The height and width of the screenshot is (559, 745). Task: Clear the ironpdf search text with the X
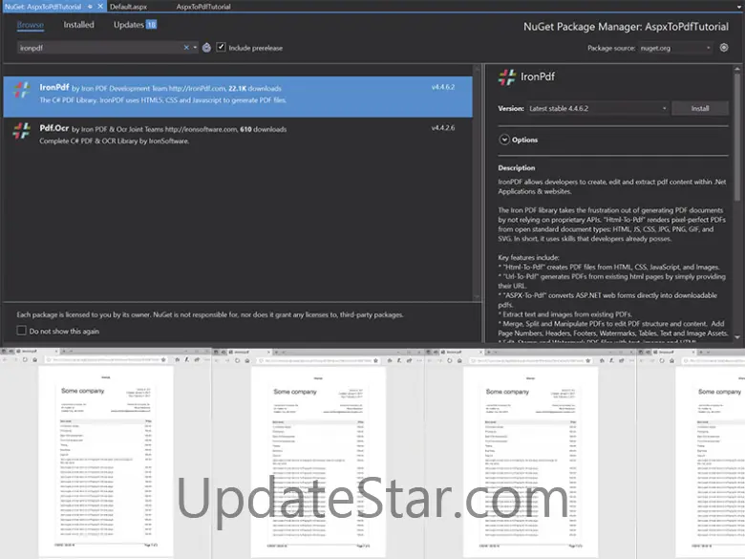tap(186, 48)
